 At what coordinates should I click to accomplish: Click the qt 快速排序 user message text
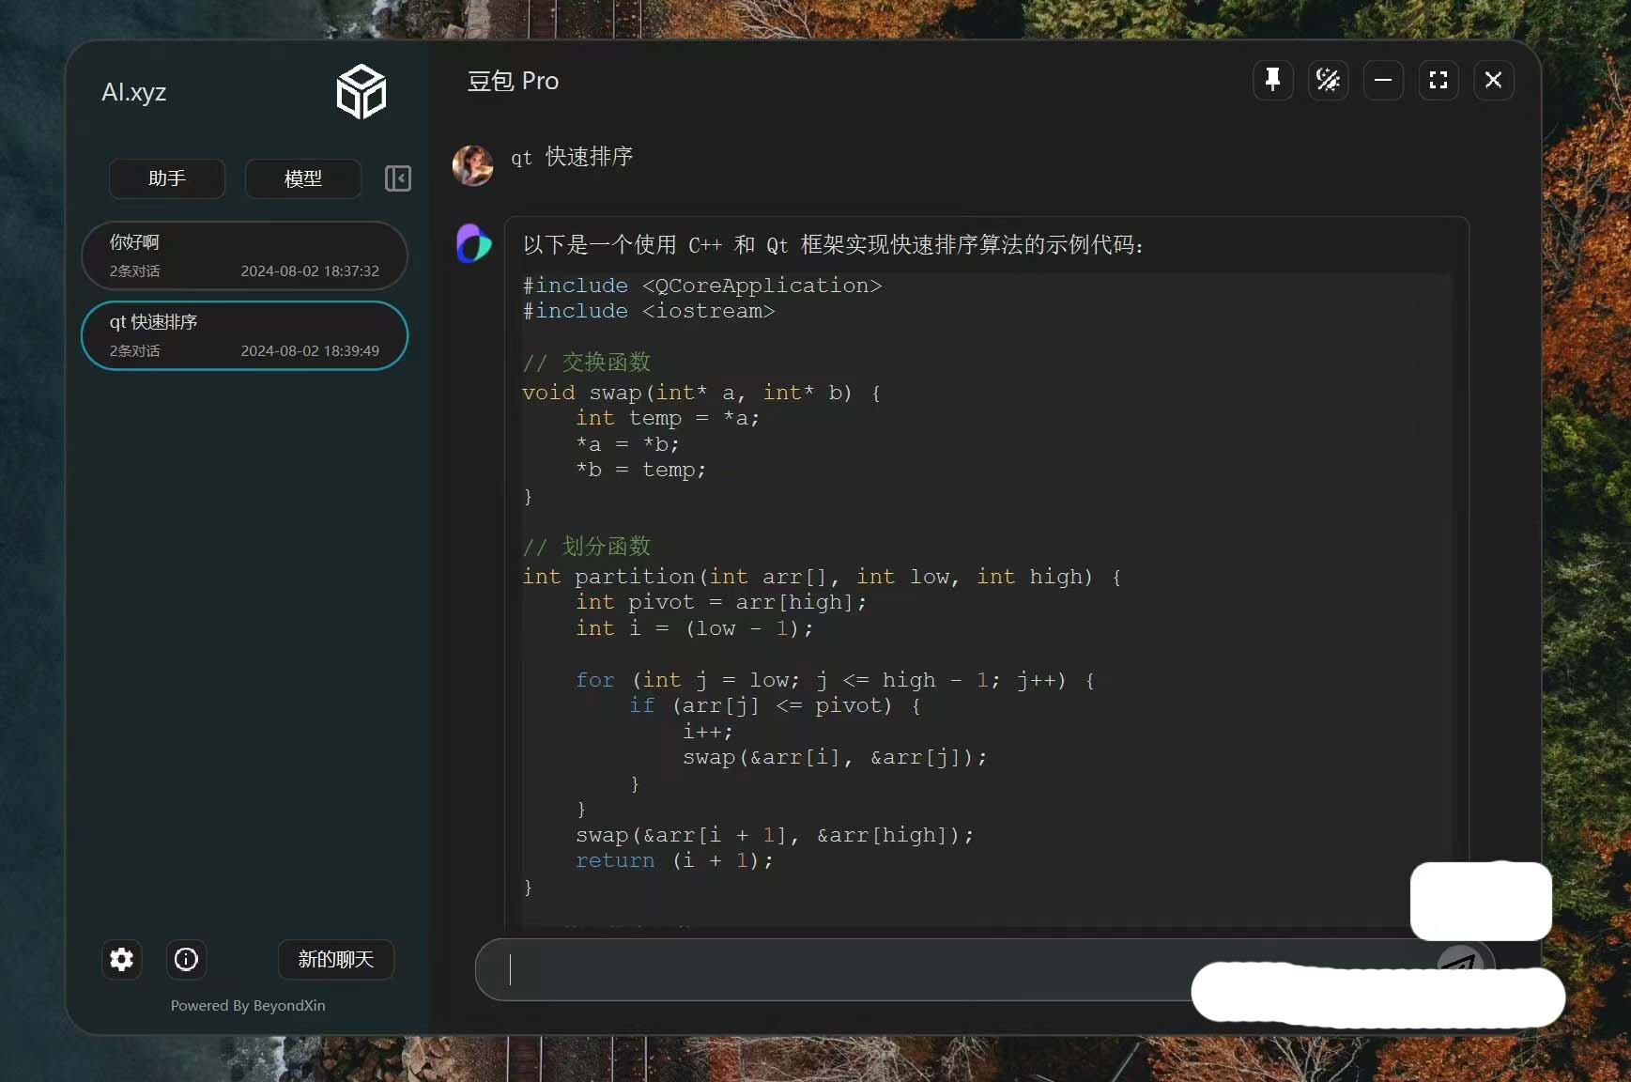coord(571,157)
